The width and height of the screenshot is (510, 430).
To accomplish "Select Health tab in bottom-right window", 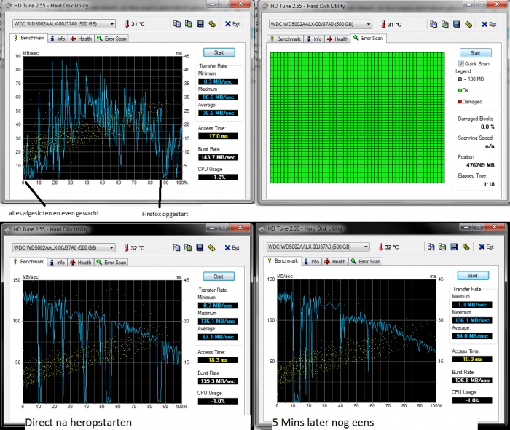I will coord(335,261).
